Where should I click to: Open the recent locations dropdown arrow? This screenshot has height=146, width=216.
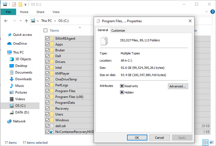21,21
